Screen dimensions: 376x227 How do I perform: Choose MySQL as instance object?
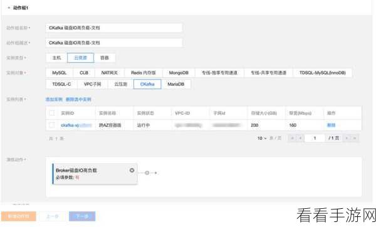(x=60, y=73)
